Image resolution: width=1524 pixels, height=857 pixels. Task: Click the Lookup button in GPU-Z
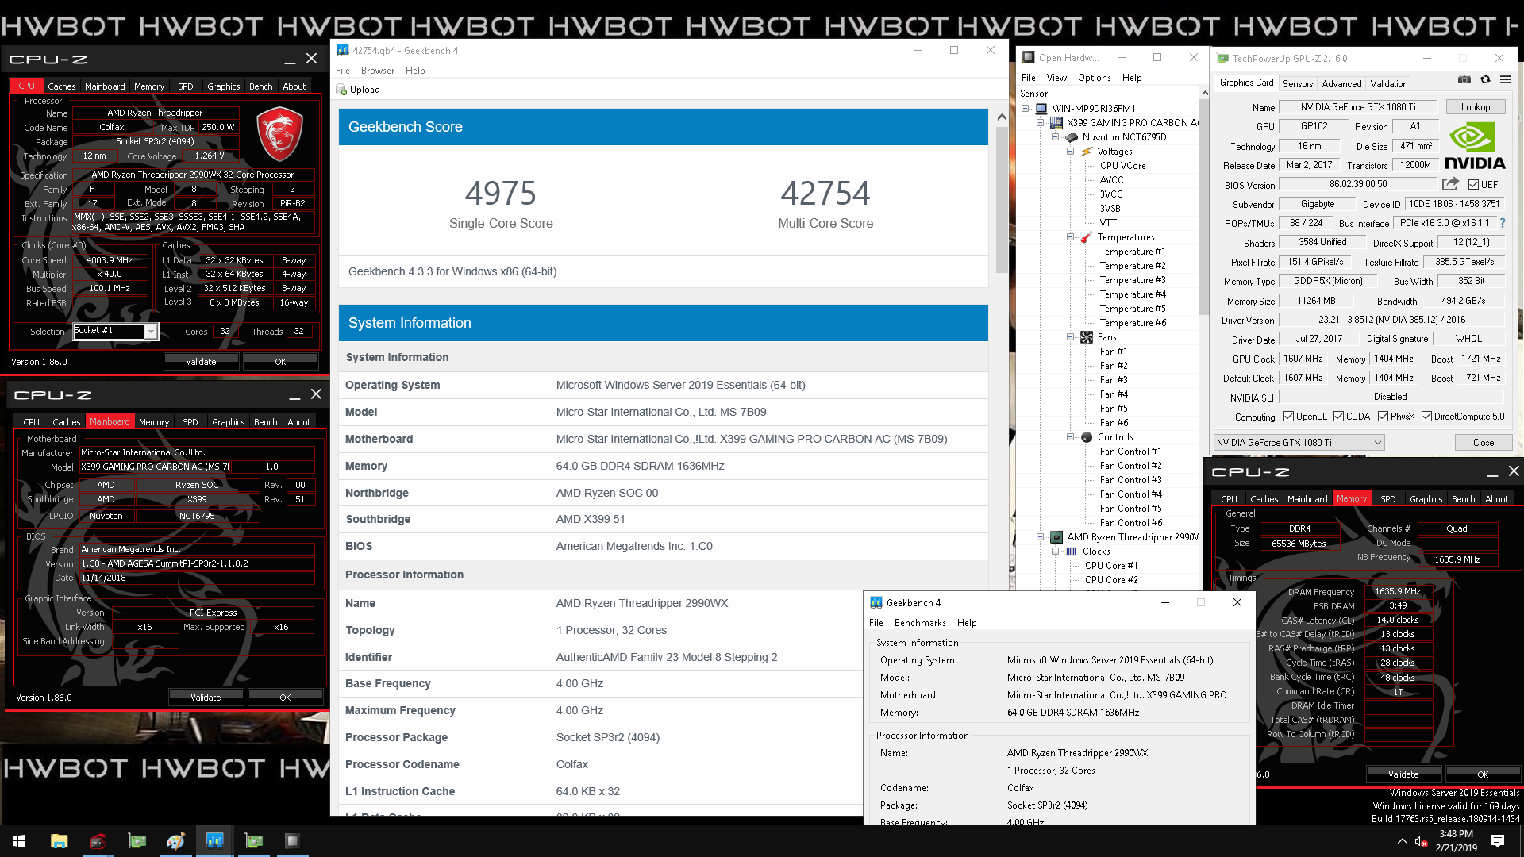(x=1475, y=107)
